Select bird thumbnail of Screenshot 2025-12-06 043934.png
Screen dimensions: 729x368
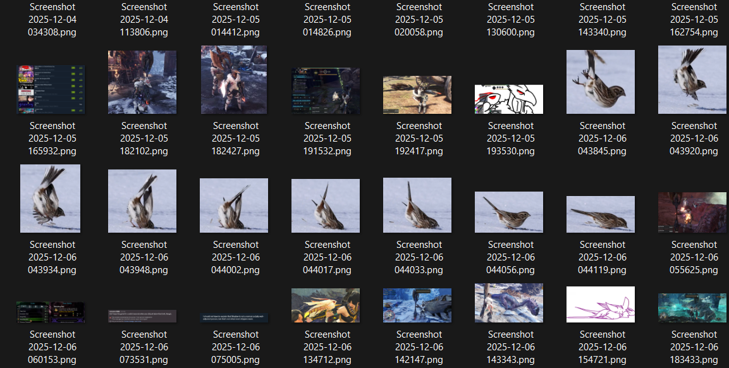click(50, 198)
